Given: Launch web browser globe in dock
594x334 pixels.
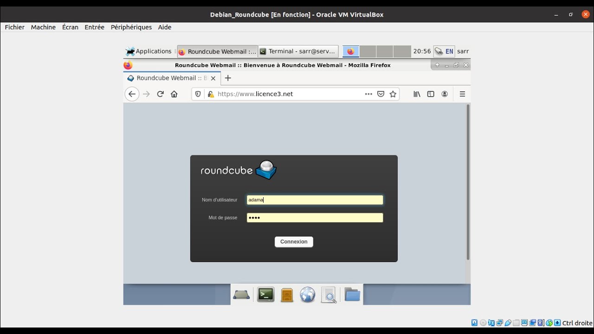Looking at the screenshot, I should point(307,295).
